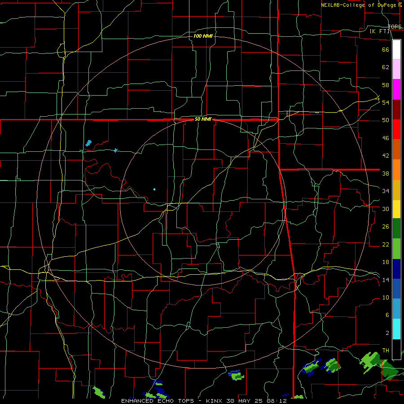Click the '26' legend value

(386, 227)
